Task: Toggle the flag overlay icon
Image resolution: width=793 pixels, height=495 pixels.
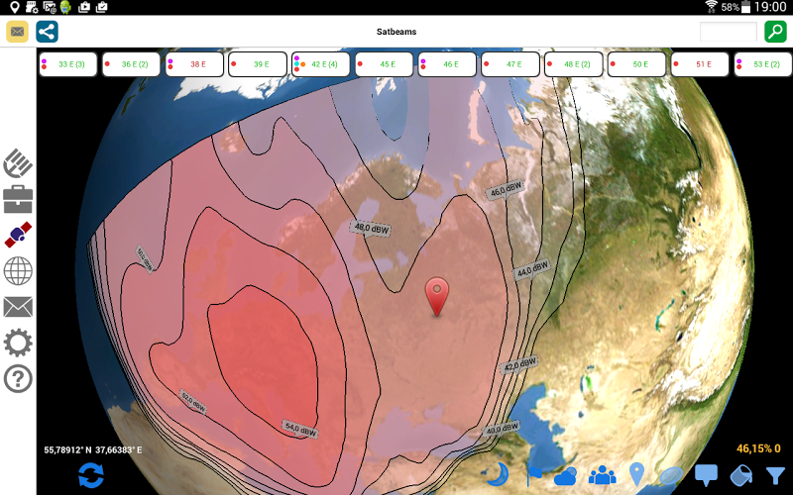Action: 533,475
